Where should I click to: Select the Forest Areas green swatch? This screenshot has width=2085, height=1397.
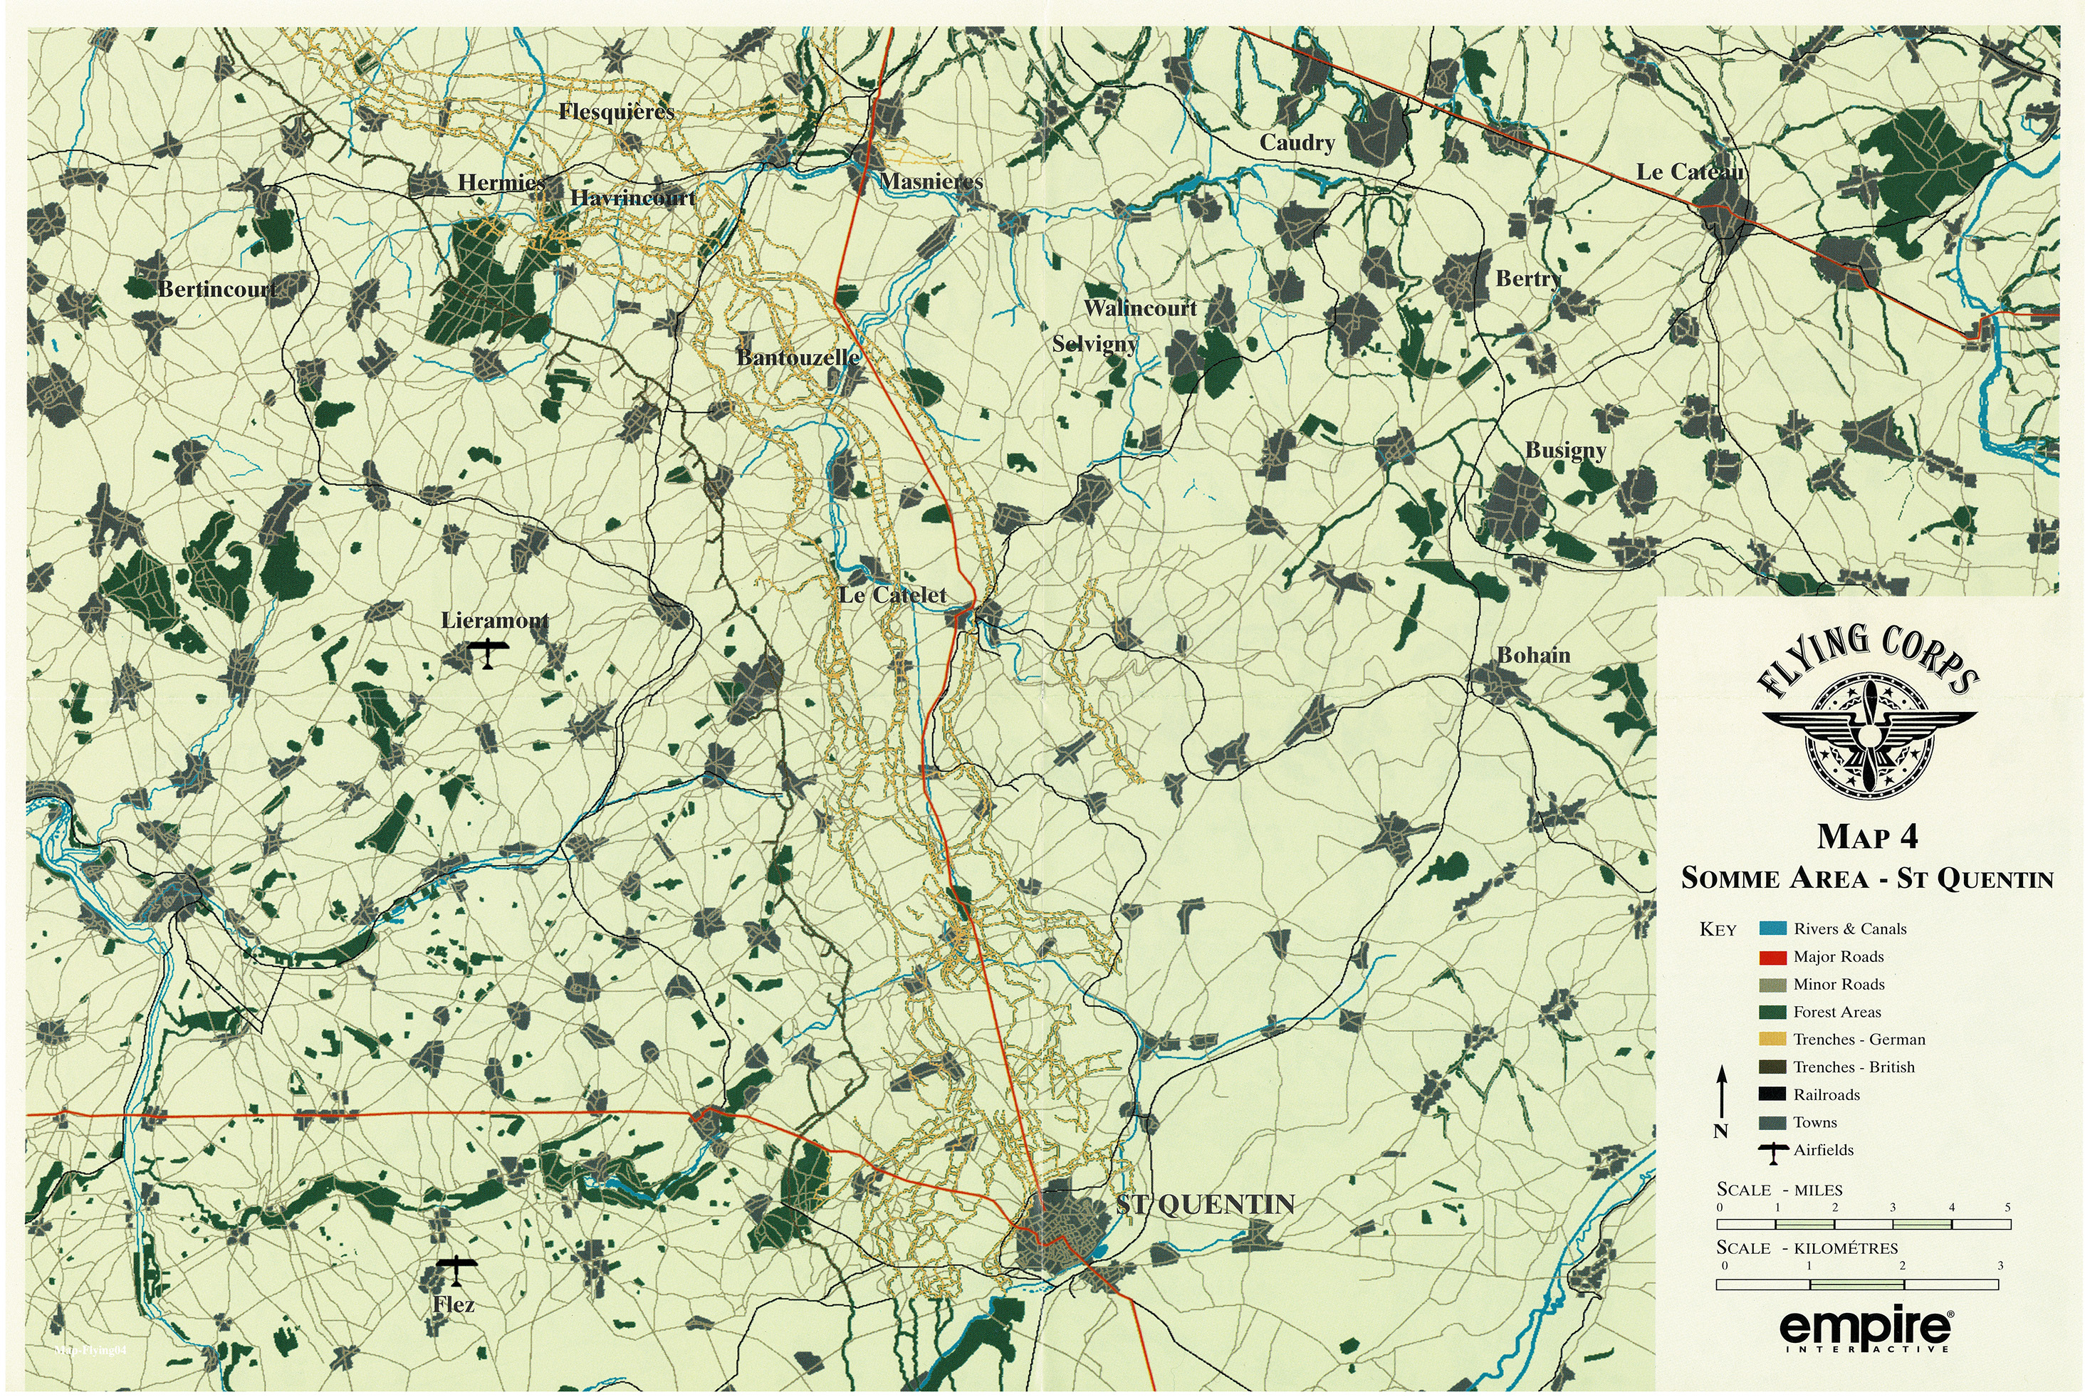pyautogui.click(x=1772, y=1012)
